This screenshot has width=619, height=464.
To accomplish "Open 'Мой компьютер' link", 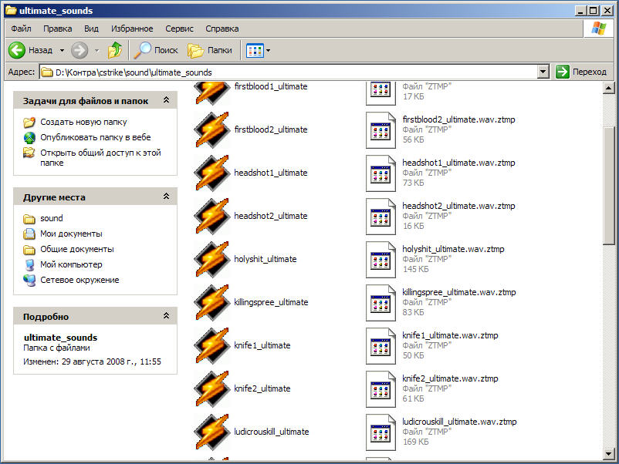I will (71, 264).
